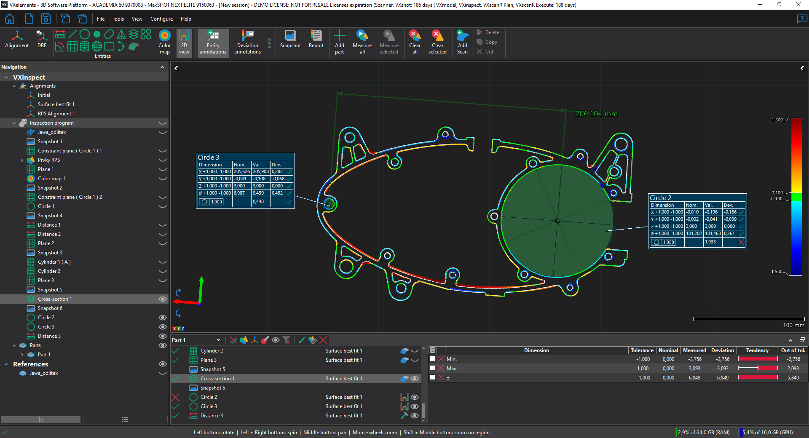The width and height of the screenshot is (809, 438).
Task: Open the Configure menu
Action: (x=161, y=19)
